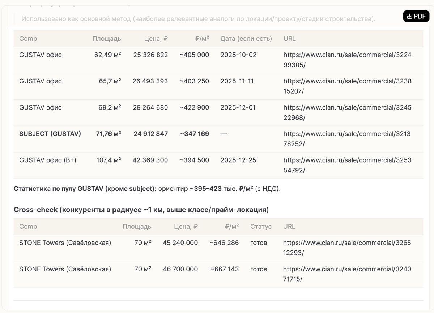Image resolution: width=434 pixels, height=313 pixels.
Task: Select the price cell 26 493 393
Action: [150, 81]
